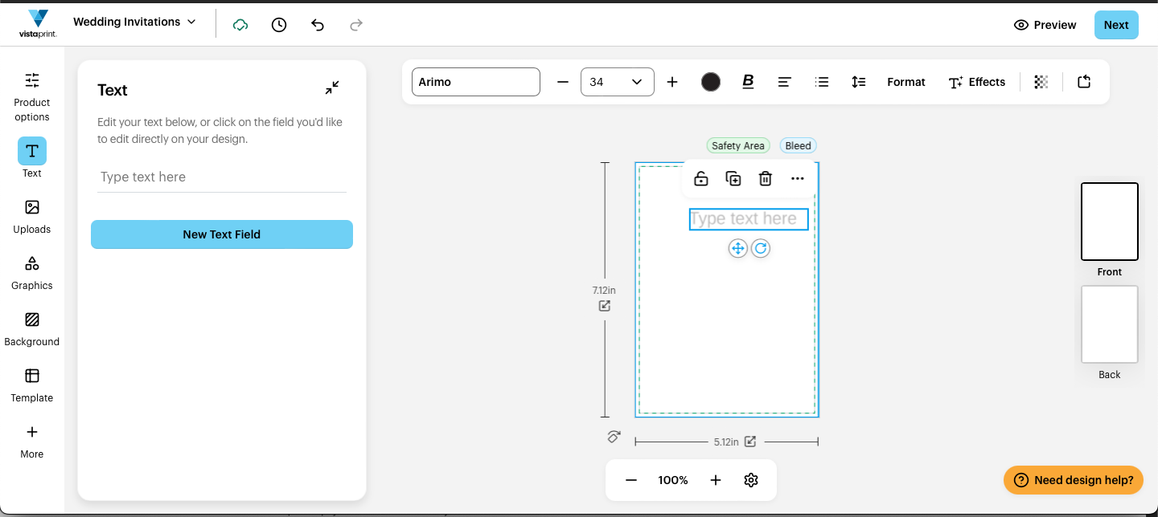Click the Type text here box on the canvas
Image resolution: width=1158 pixels, height=517 pixels.
tap(749, 219)
